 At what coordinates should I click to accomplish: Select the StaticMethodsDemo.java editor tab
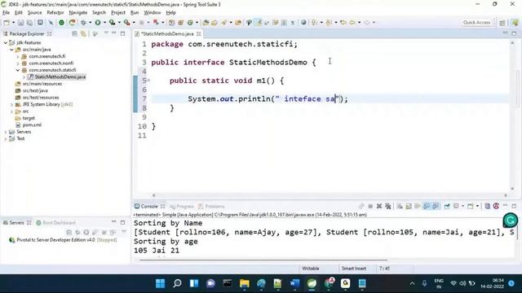tap(168, 34)
